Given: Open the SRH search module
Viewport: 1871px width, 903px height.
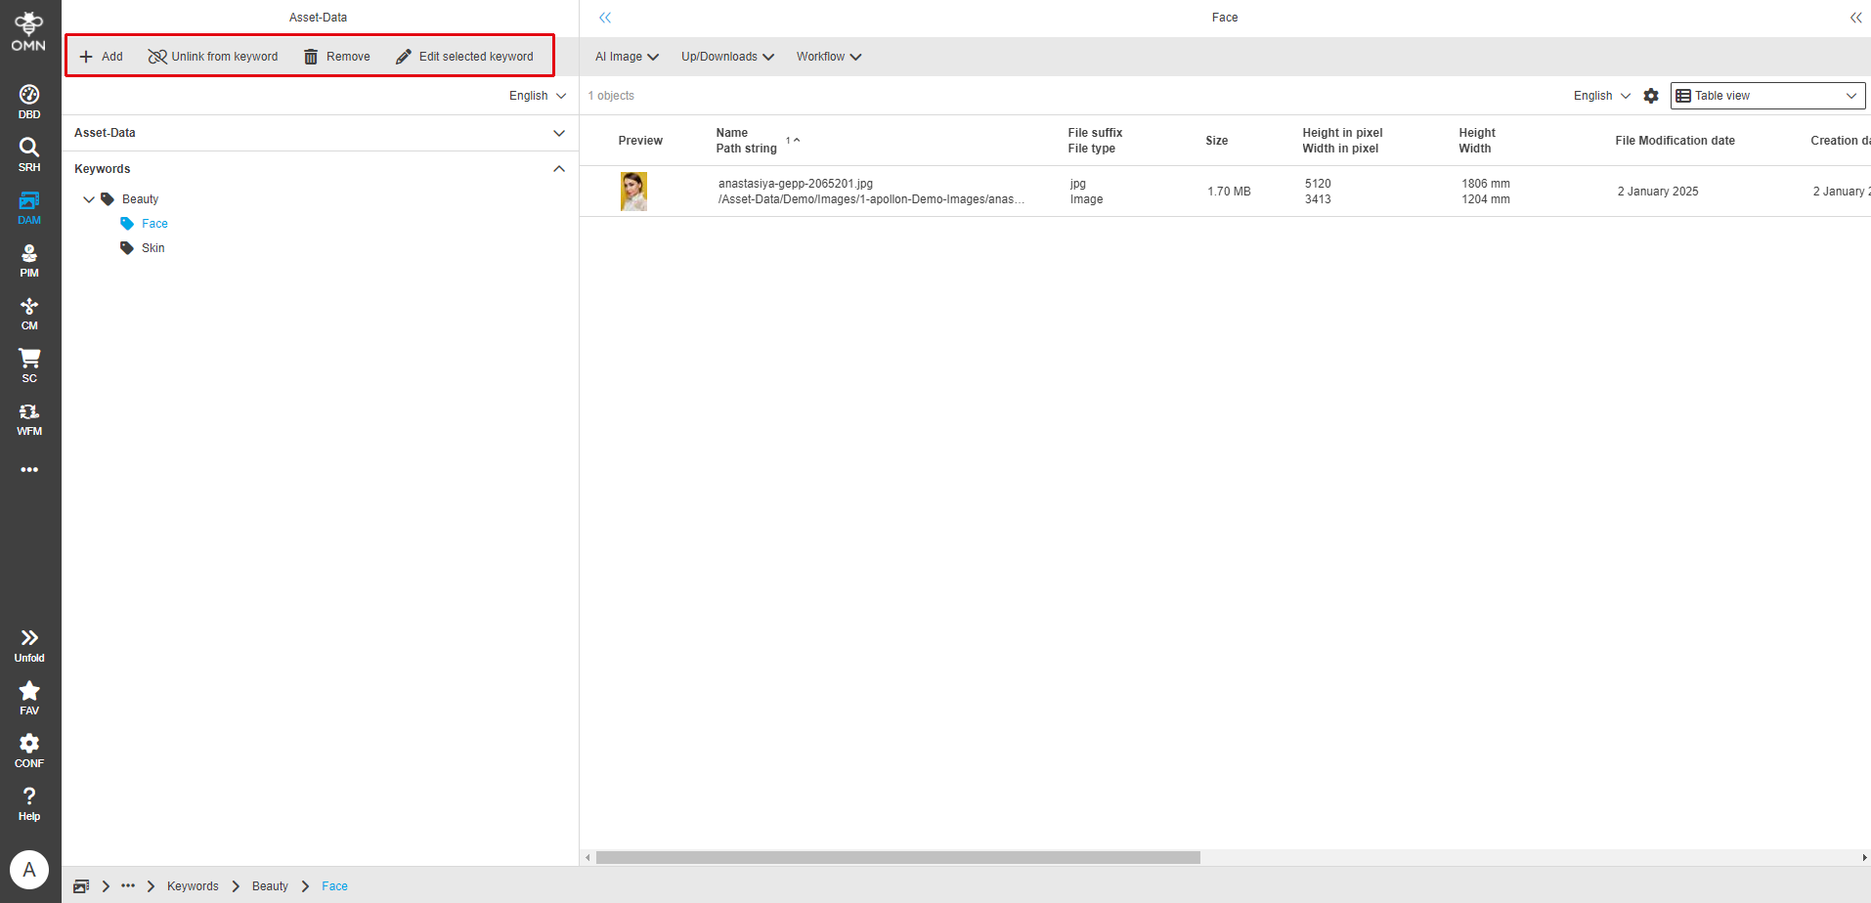Looking at the screenshot, I should (x=28, y=153).
